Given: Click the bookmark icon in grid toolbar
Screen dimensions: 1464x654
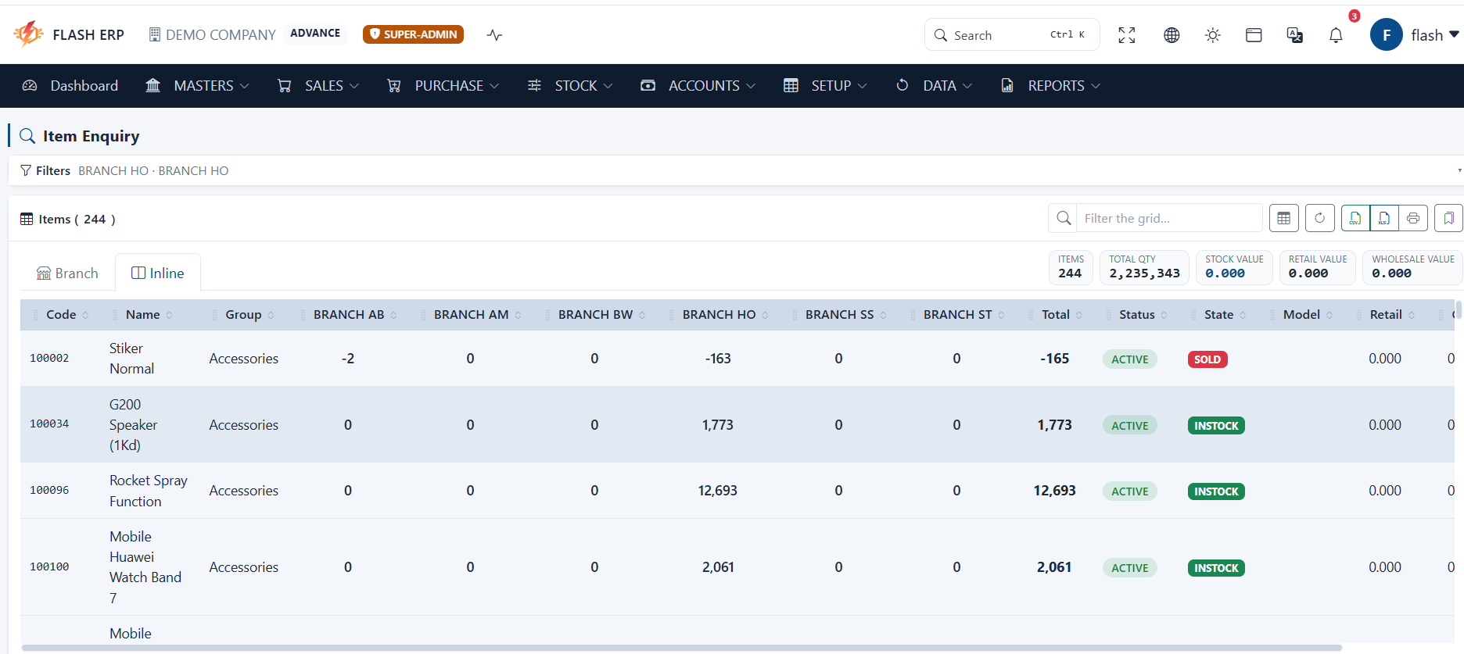Looking at the screenshot, I should click(1448, 218).
